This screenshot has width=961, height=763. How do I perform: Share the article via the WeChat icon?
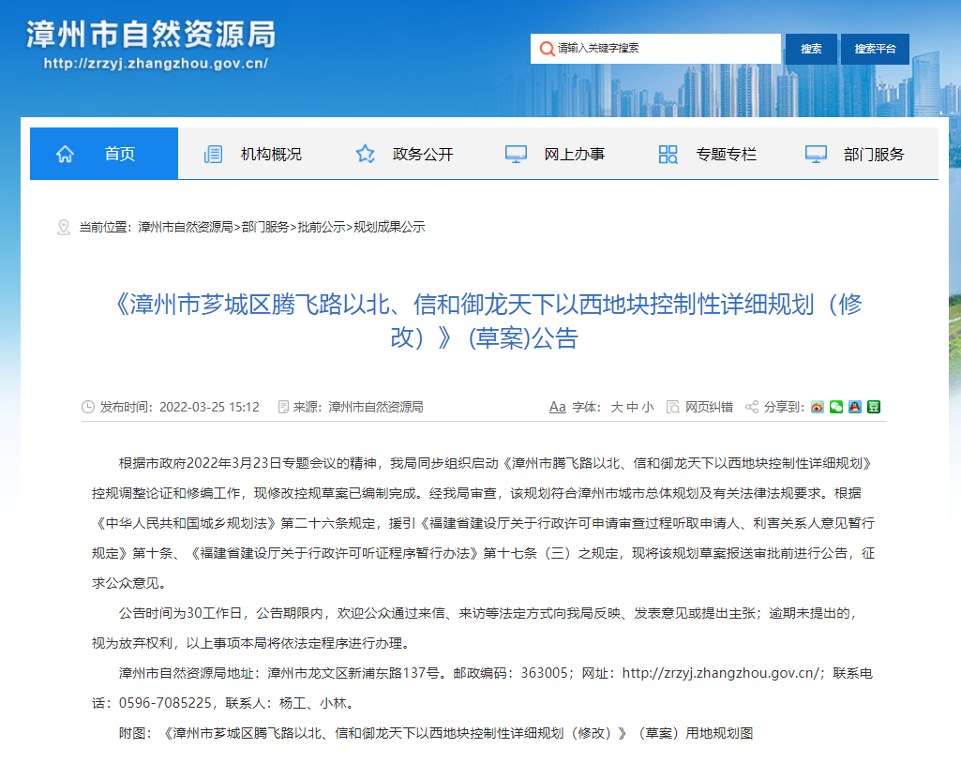tap(835, 406)
